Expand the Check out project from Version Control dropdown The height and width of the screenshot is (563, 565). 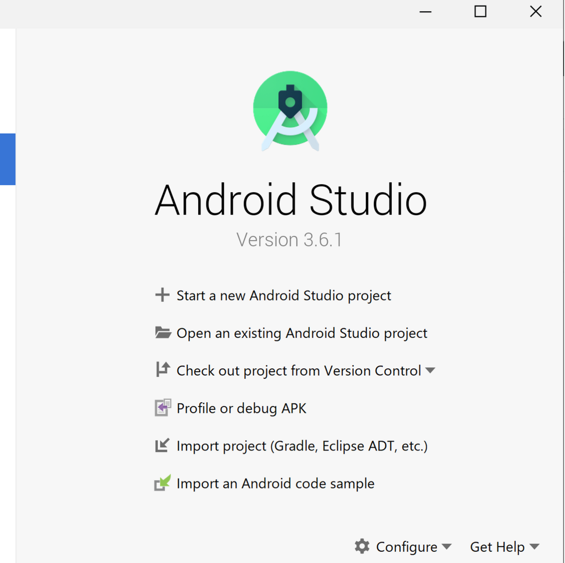click(x=431, y=370)
